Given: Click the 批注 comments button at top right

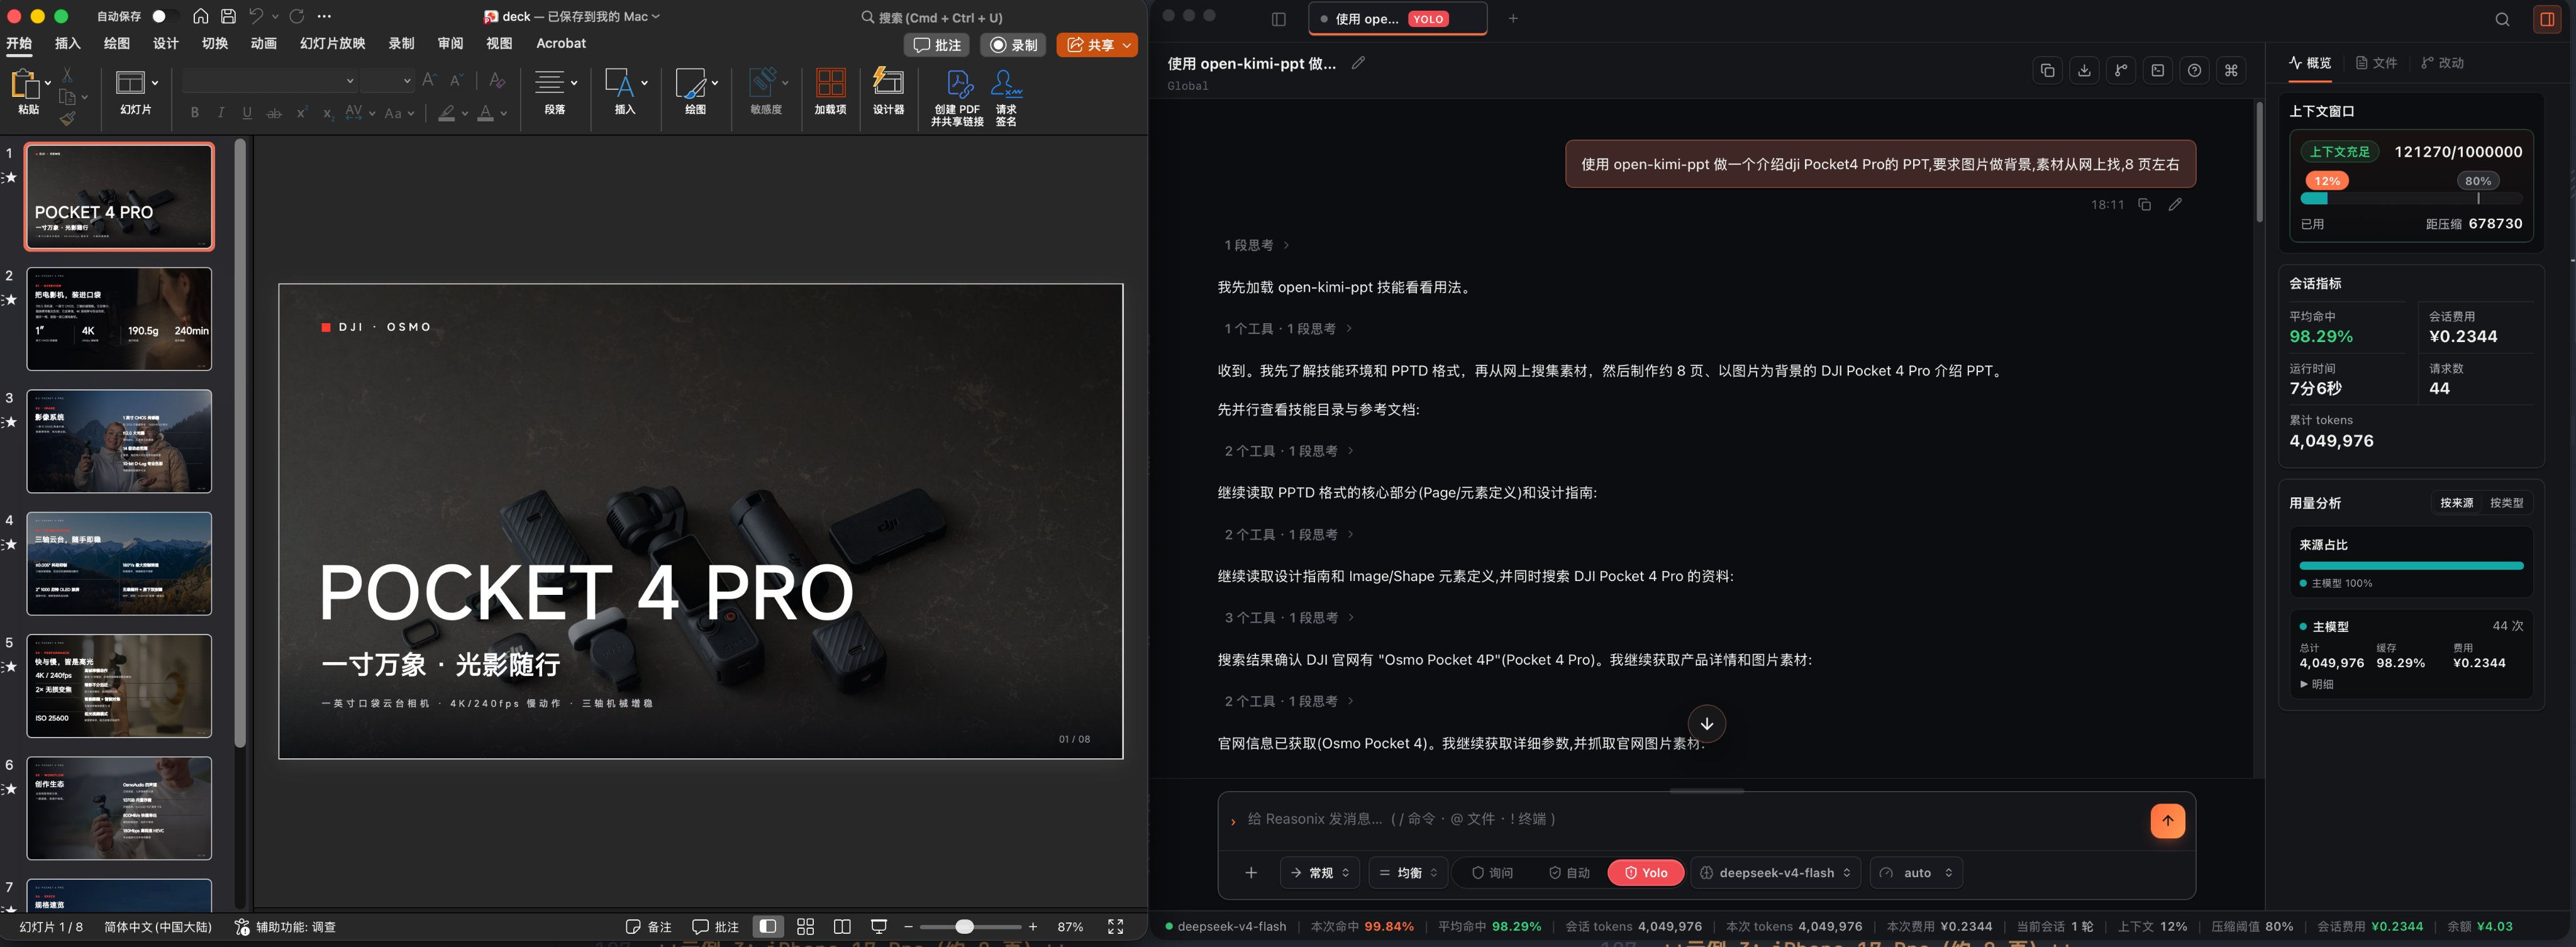Looking at the screenshot, I should point(937,45).
